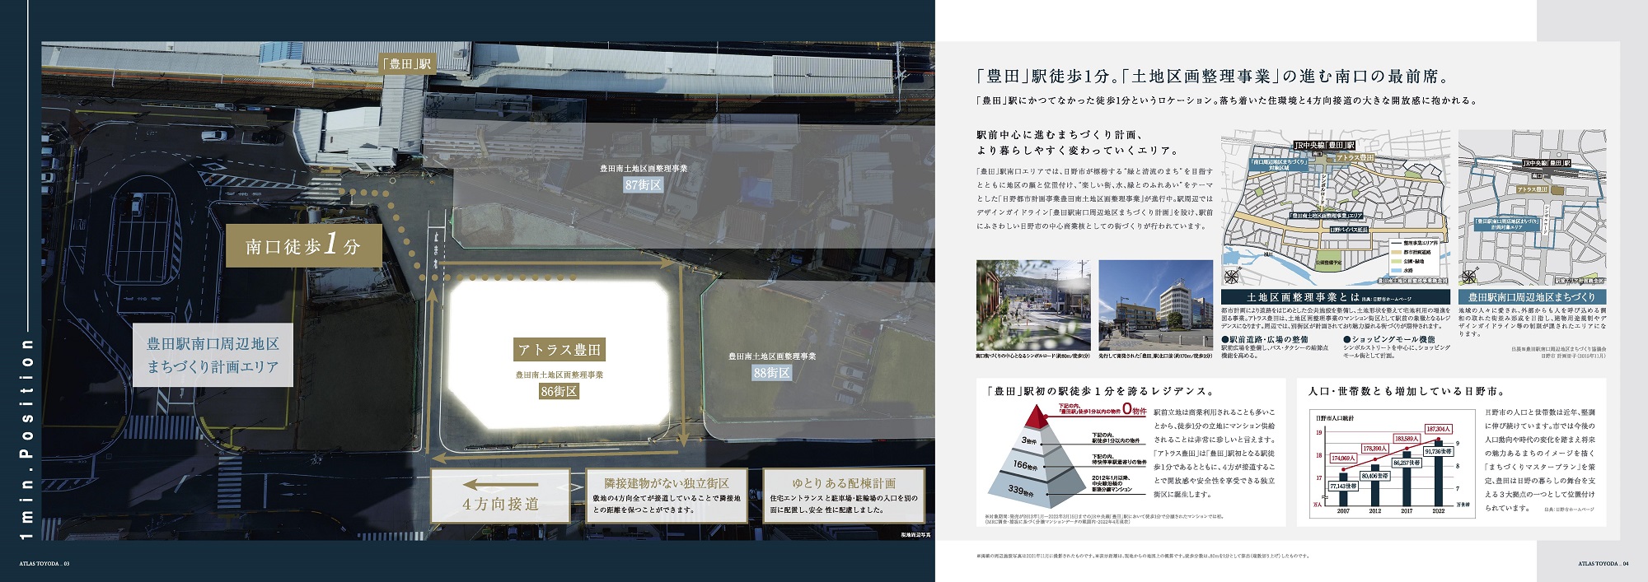Click the 2012 year label on chart axis
The width and height of the screenshot is (1648, 582).
point(1374,510)
